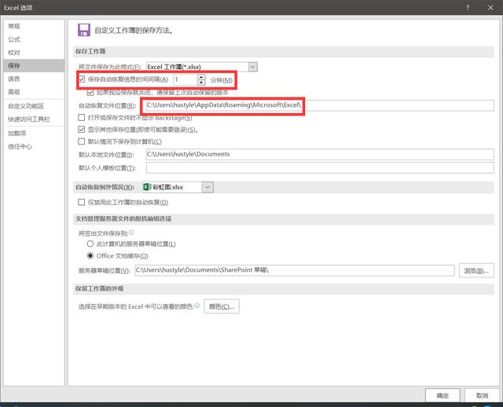Decrease AutoRecover minutes with down arrow
This screenshot has width=503, height=407.
(x=201, y=82)
